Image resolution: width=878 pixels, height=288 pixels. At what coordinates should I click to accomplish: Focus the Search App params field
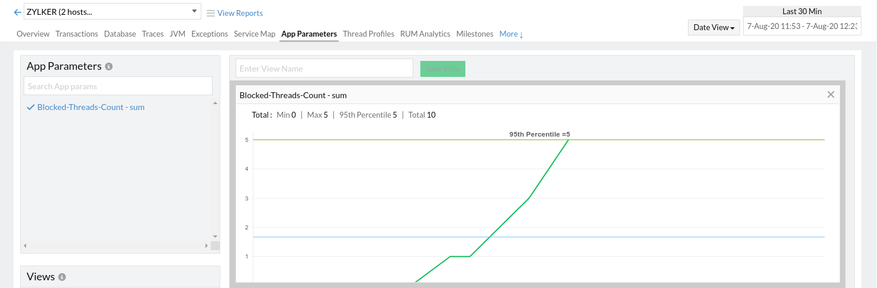(118, 86)
